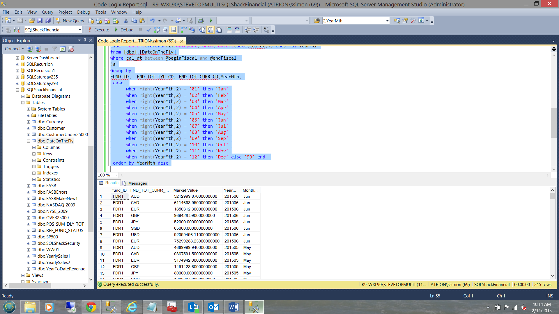
Task: Collapse the dbo.DateOnTheFly table node
Action: (x=28, y=141)
